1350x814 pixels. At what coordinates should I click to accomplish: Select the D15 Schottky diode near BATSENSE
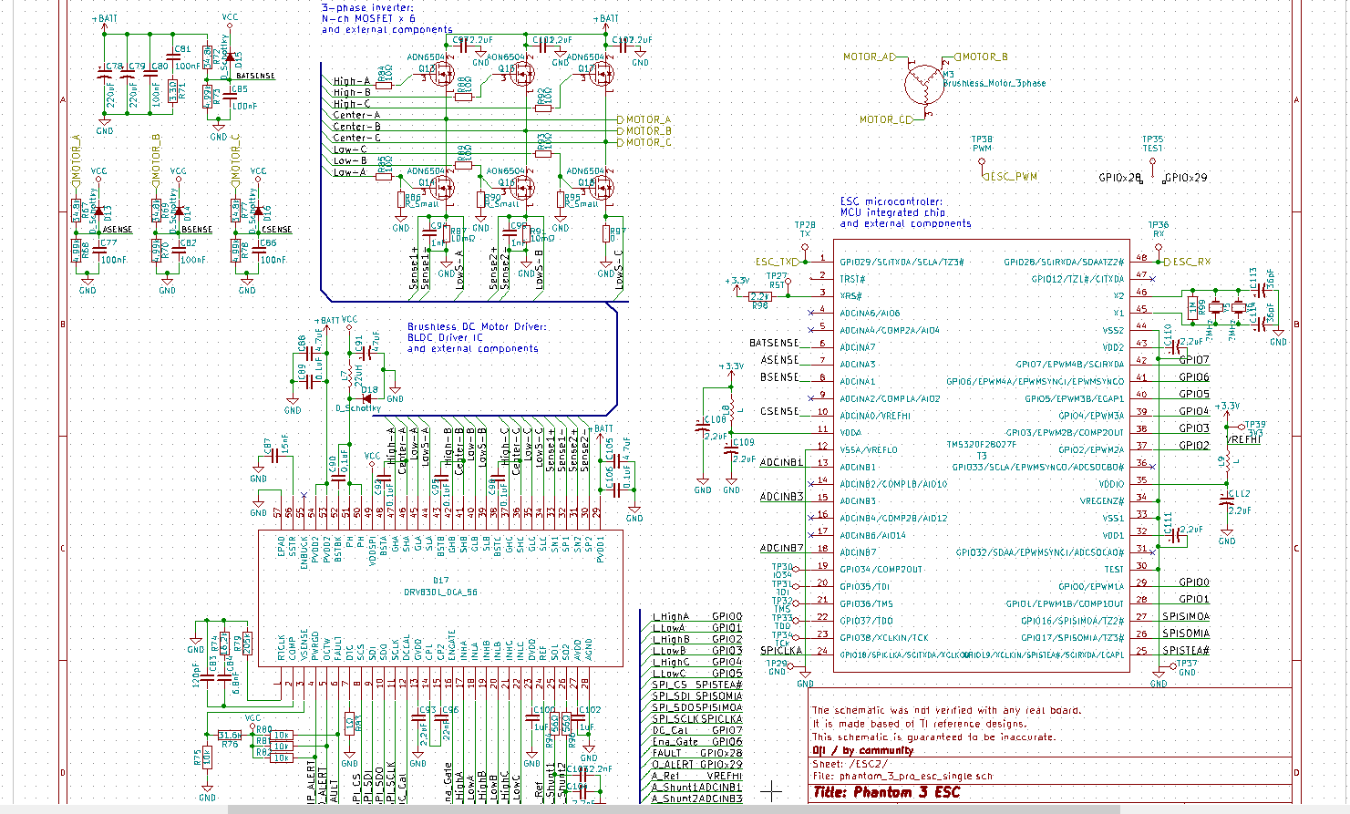(x=229, y=57)
